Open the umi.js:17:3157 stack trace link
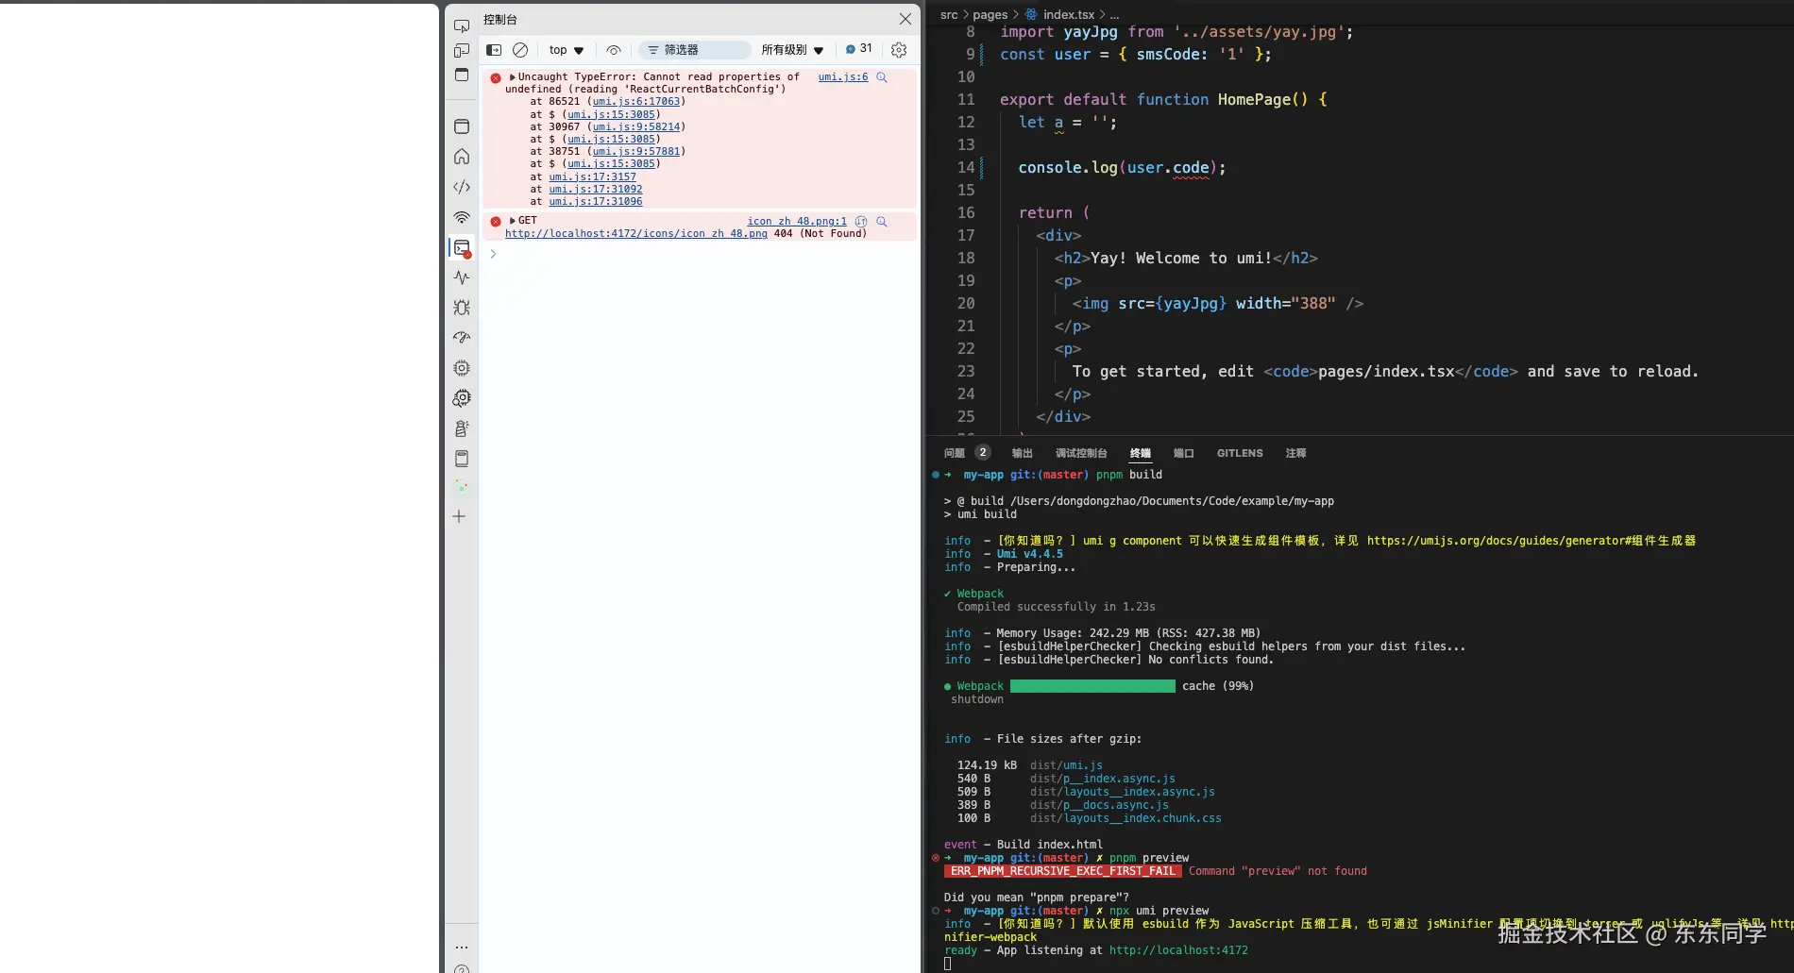The height and width of the screenshot is (973, 1794). point(592,176)
